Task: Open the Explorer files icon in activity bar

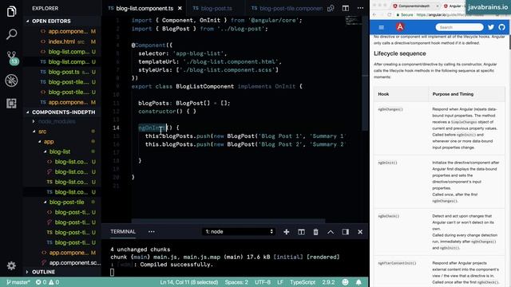Action: (11, 11)
